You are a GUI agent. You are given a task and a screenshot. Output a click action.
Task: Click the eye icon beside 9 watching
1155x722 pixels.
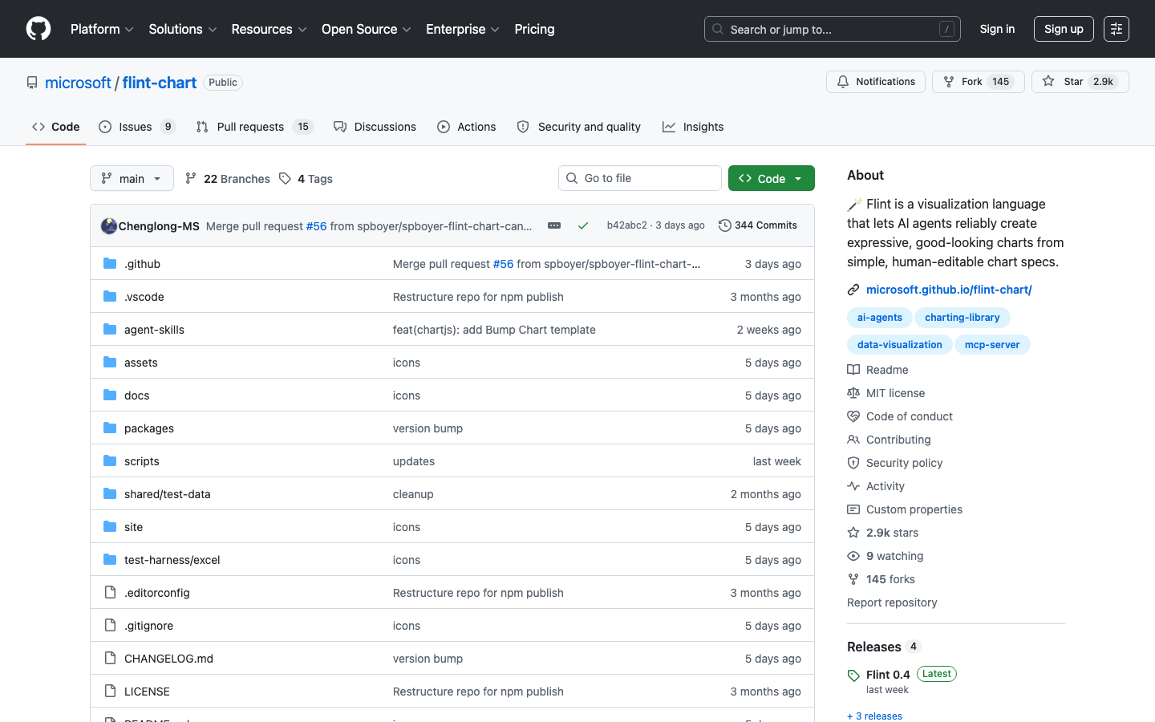point(853,556)
